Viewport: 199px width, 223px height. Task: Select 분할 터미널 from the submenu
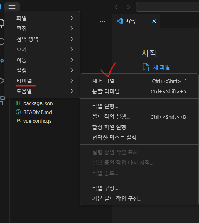click(x=139, y=91)
